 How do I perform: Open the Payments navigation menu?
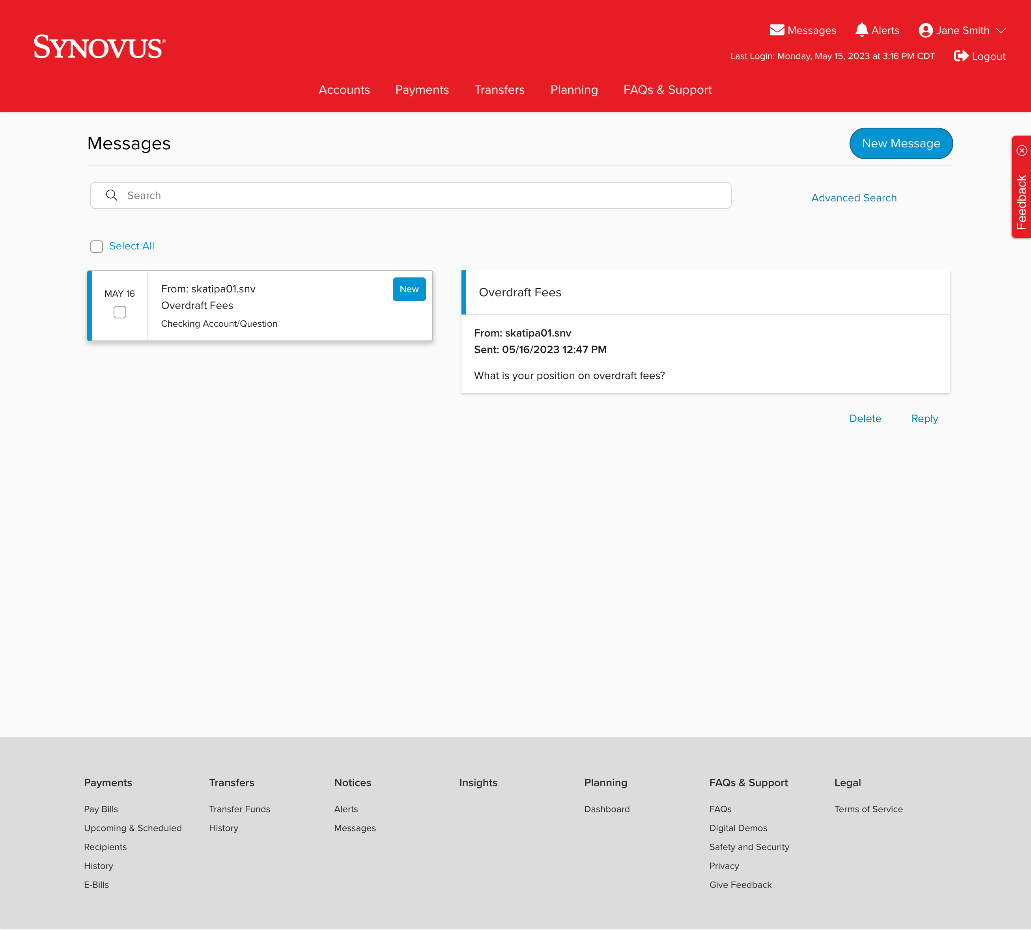point(421,90)
